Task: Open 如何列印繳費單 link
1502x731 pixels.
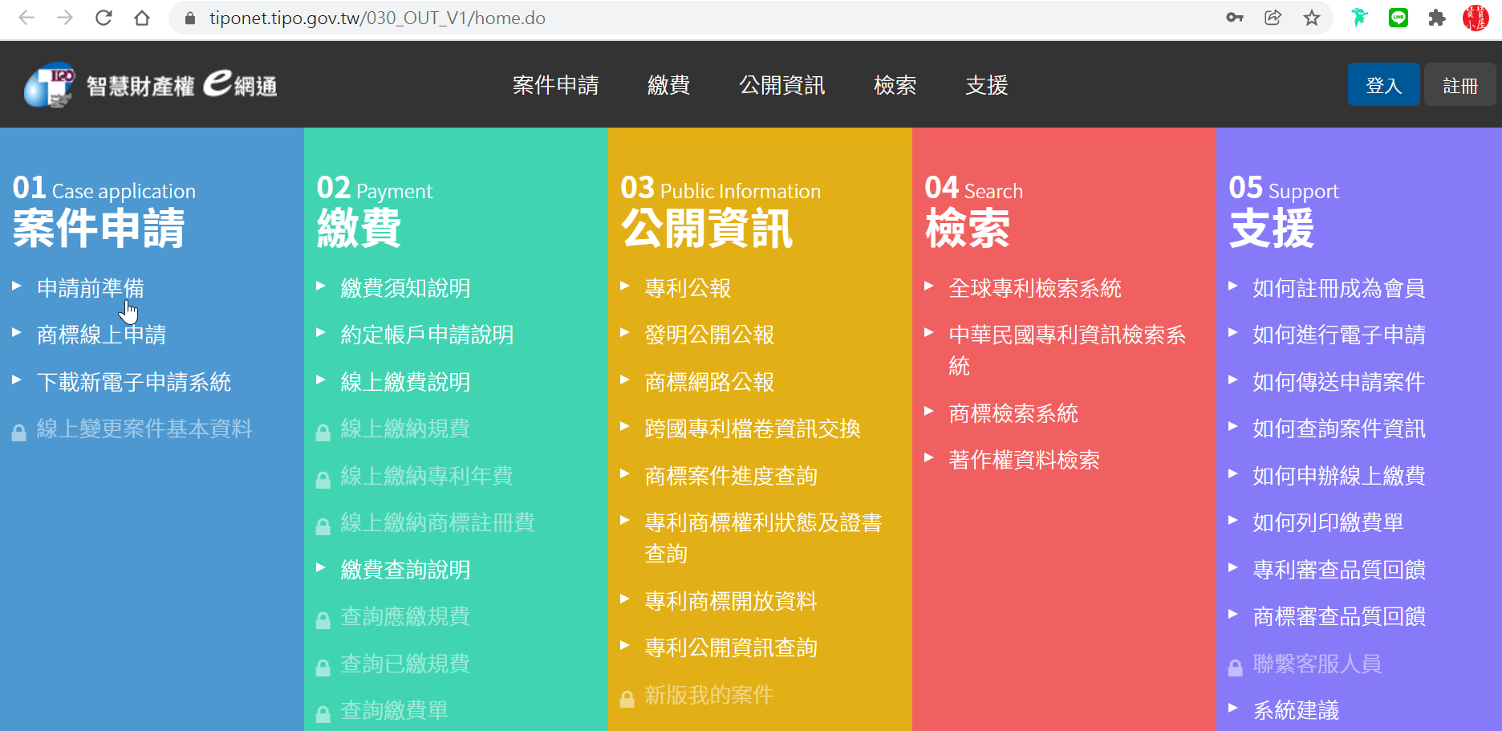Action: click(1328, 522)
